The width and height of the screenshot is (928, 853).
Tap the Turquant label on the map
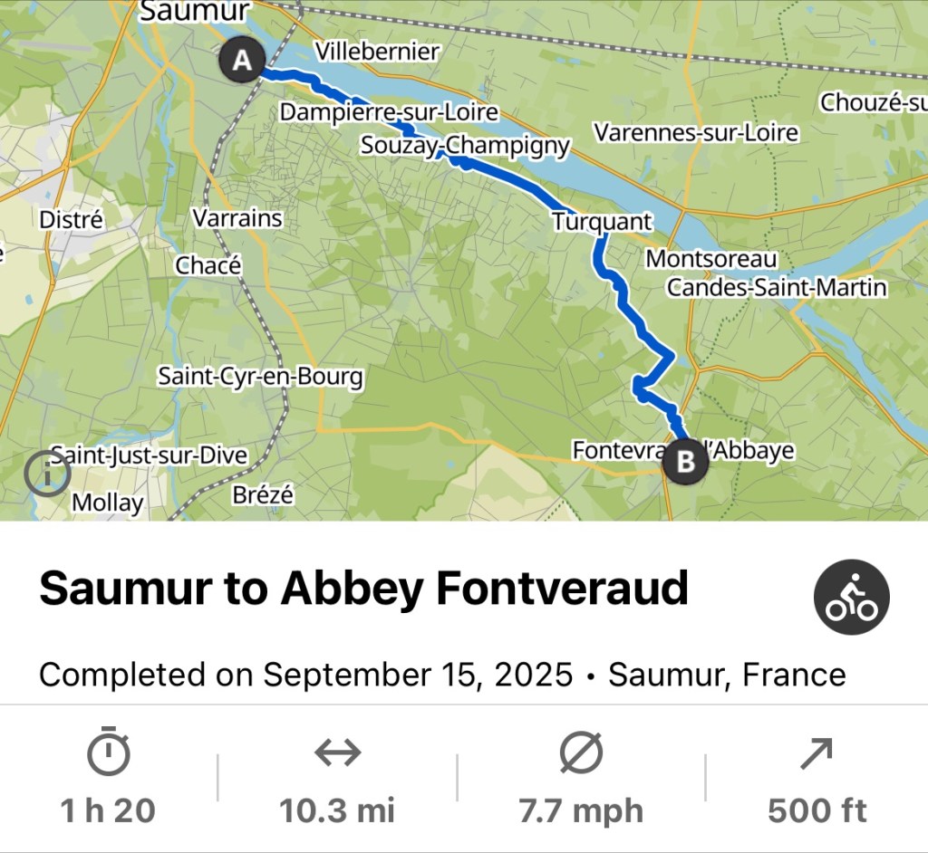coord(601,221)
